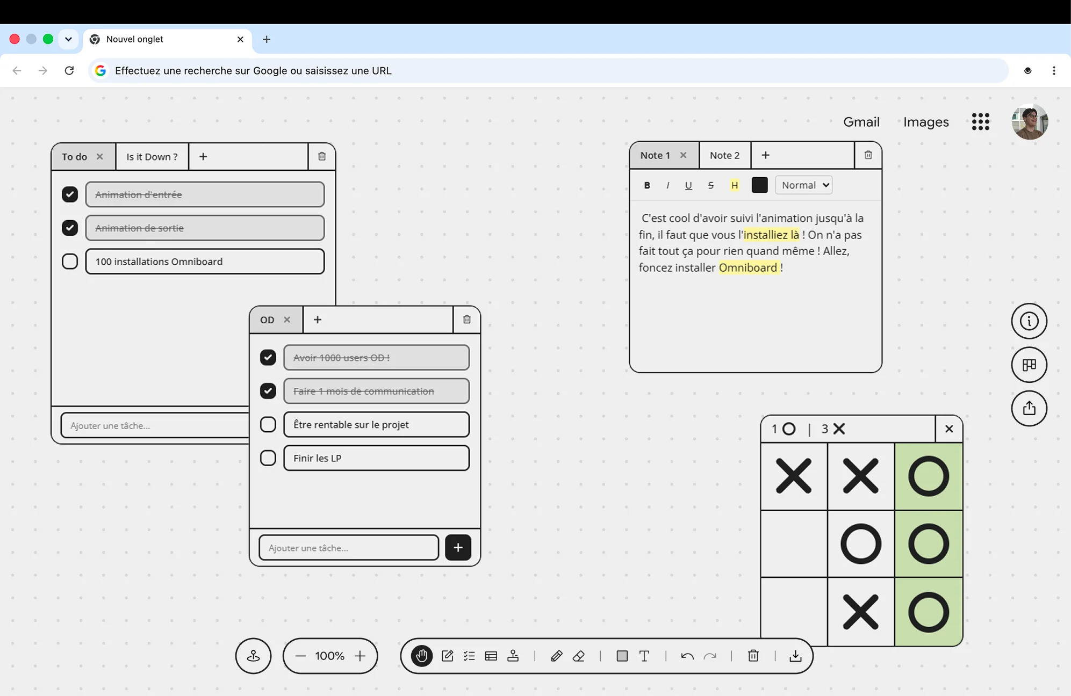
Task: Select the text tool
Action: [x=644, y=656]
